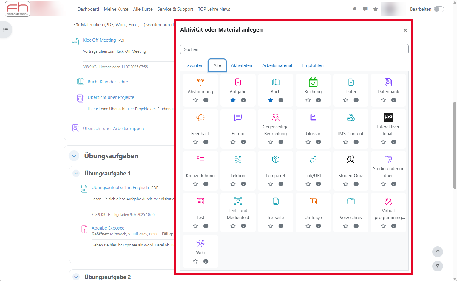Add a Test activity
Image resolution: width=457 pixels, height=281 pixels.
(x=200, y=201)
